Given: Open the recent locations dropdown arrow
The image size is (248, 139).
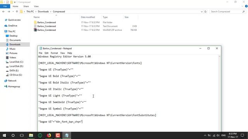Looking at the screenshot, I should pyautogui.click(x=13, y=12).
